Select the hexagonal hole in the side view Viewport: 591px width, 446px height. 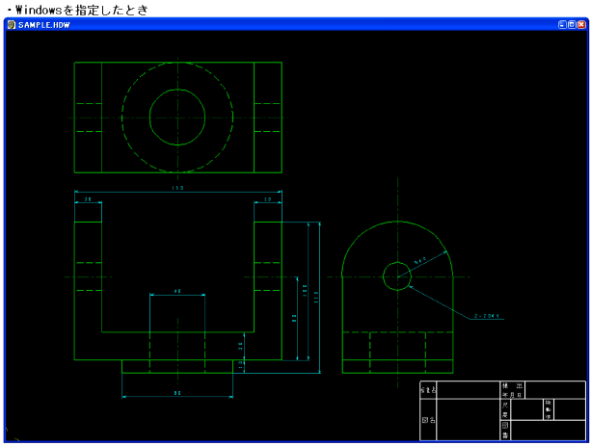pyautogui.click(x=396, y=275)
